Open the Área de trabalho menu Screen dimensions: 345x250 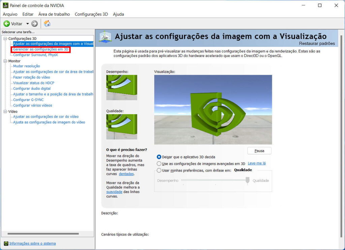coord(54,14)
